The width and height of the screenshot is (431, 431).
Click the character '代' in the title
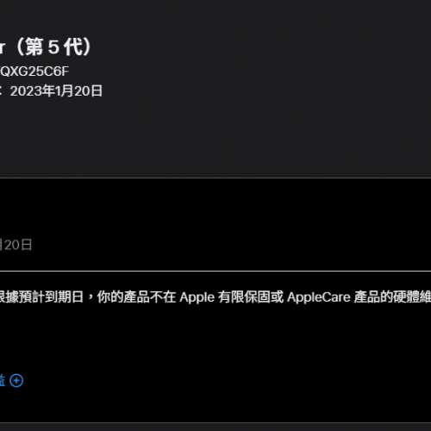(73, 47)
